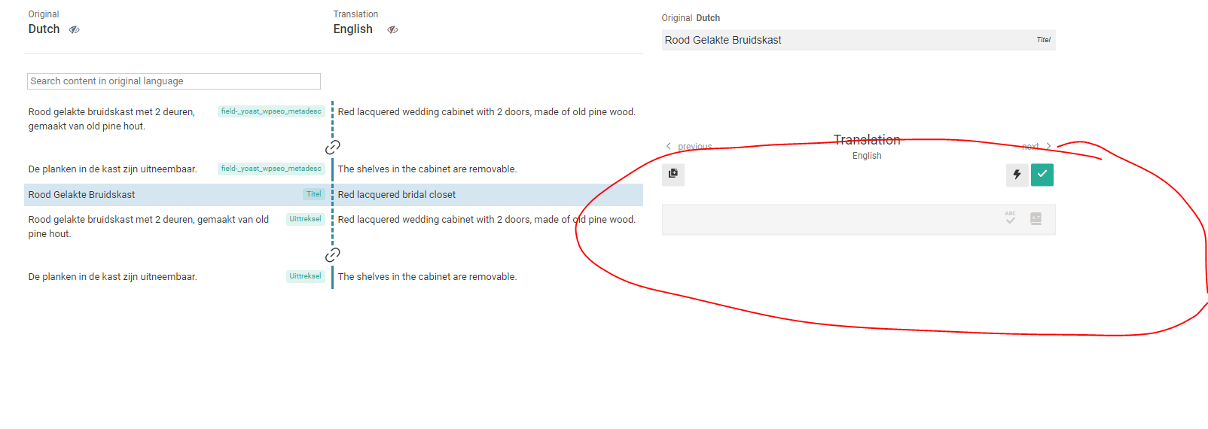Click the Uittreksel tag on last row

pos(306,276)
